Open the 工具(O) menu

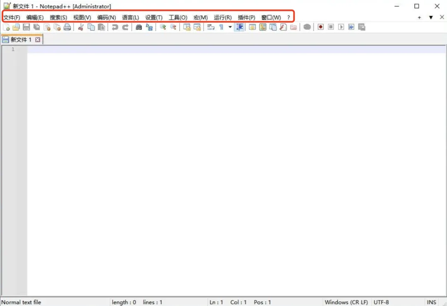pos(178,17)
